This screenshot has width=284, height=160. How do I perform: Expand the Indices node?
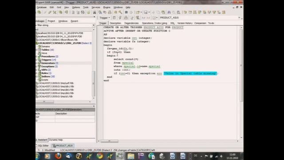tap(36, 76)
